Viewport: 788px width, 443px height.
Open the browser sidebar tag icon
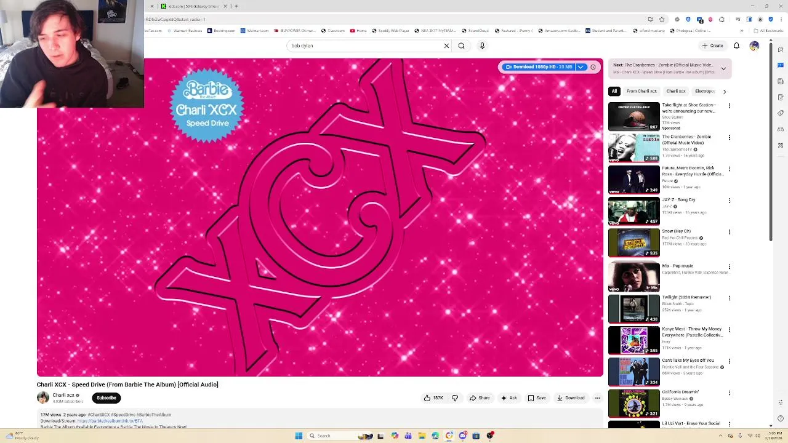(781, 113)
